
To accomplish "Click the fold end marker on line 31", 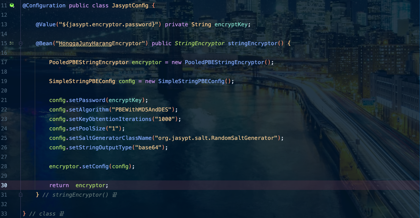I will (x=20, y=194).
